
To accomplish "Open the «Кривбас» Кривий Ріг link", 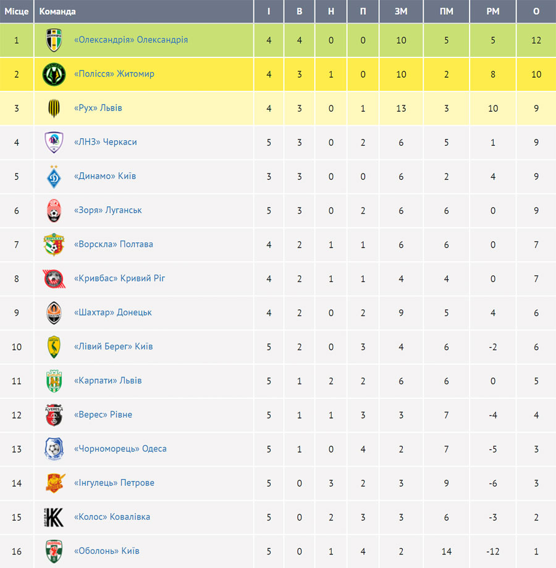I will pos(120,278).
